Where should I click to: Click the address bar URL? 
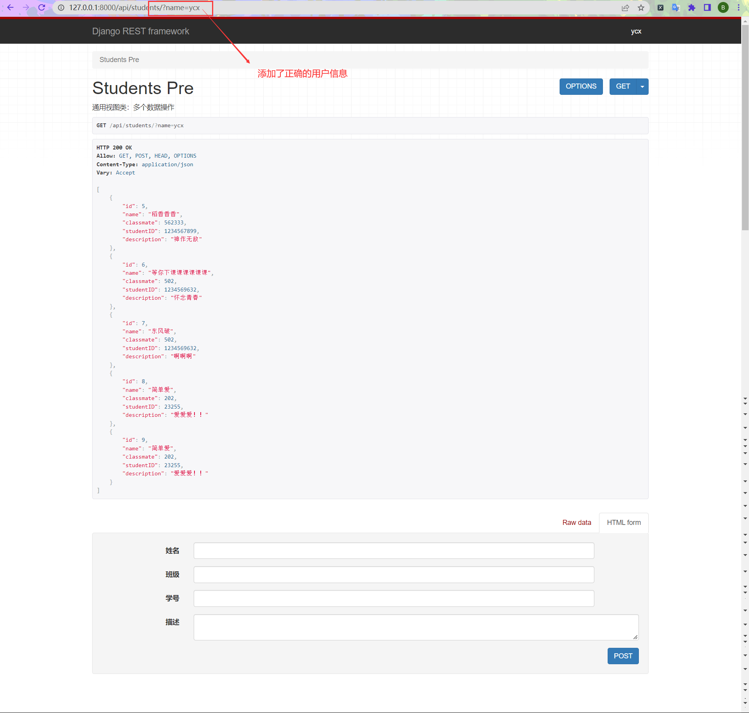(134, 7)
